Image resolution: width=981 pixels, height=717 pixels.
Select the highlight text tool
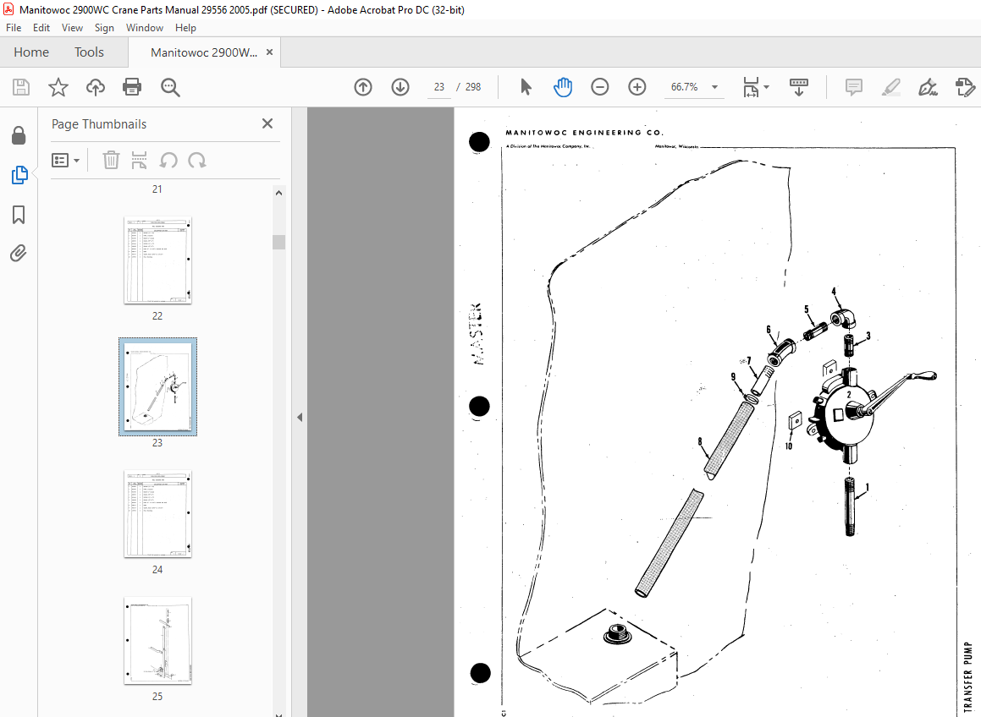(891, 87)
